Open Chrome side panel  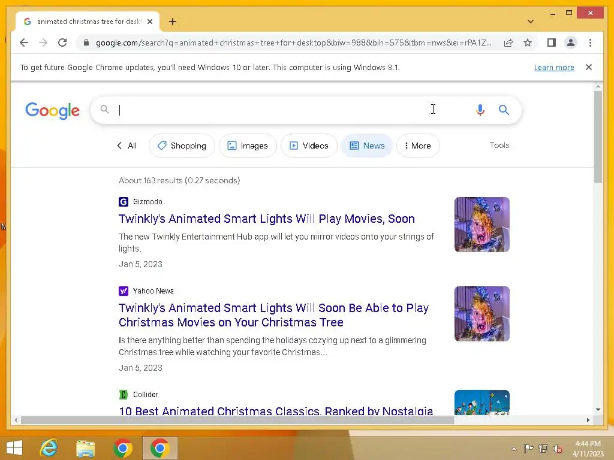point(552,43)
